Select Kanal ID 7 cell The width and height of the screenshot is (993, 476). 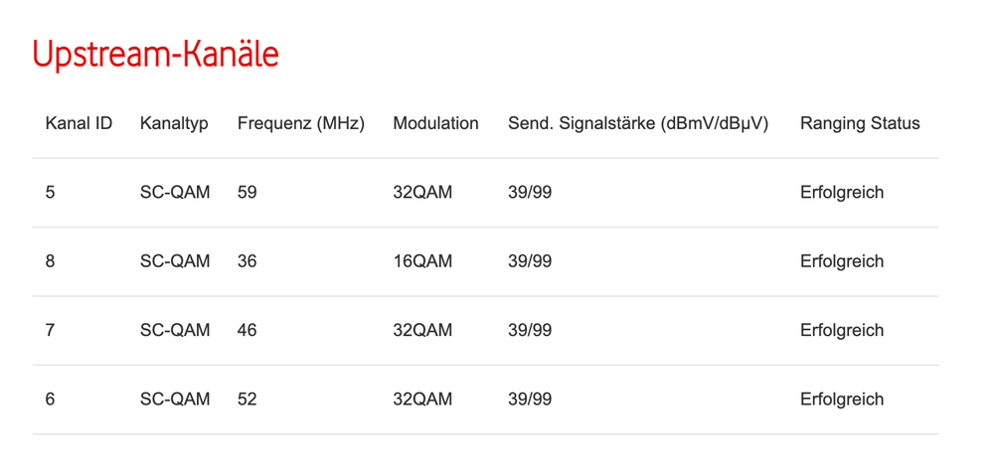[x=51, y=330]
